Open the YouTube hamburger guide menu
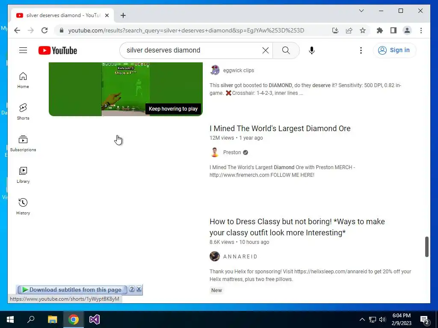This screenshot has height=328, width=438. [x=23, y=50]
